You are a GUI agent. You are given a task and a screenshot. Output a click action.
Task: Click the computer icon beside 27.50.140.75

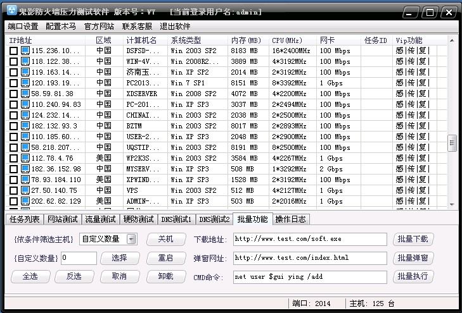point(25,190)
